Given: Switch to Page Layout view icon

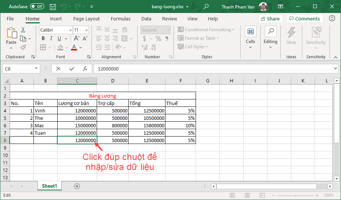Looking at the screenshot, I should [247, 195].
